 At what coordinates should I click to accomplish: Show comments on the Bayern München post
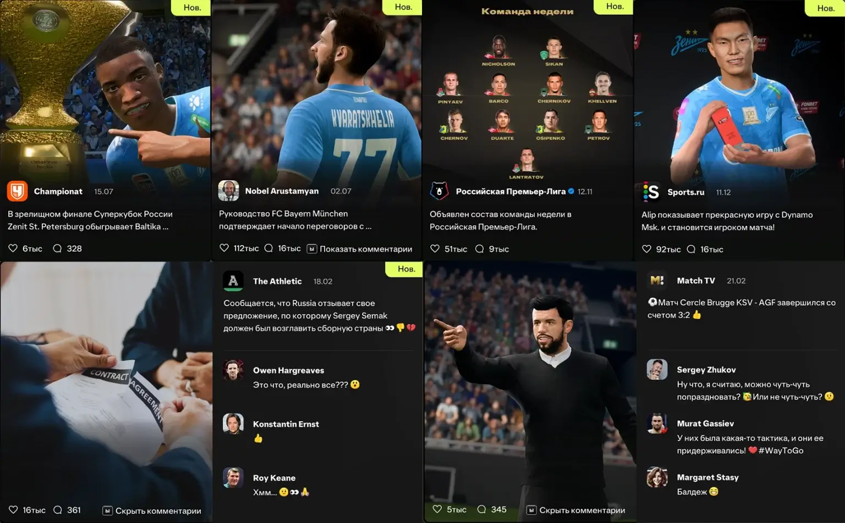click(359, 249)
